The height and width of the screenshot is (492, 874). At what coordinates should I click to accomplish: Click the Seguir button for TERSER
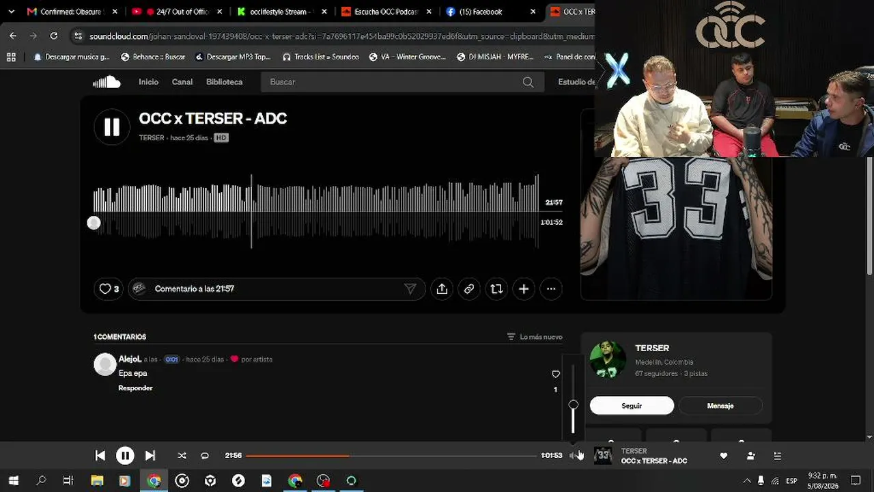(632, 406)
